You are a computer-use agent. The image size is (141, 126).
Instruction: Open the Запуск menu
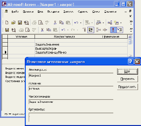69,11
